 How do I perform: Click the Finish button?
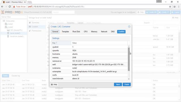[127, 84]
